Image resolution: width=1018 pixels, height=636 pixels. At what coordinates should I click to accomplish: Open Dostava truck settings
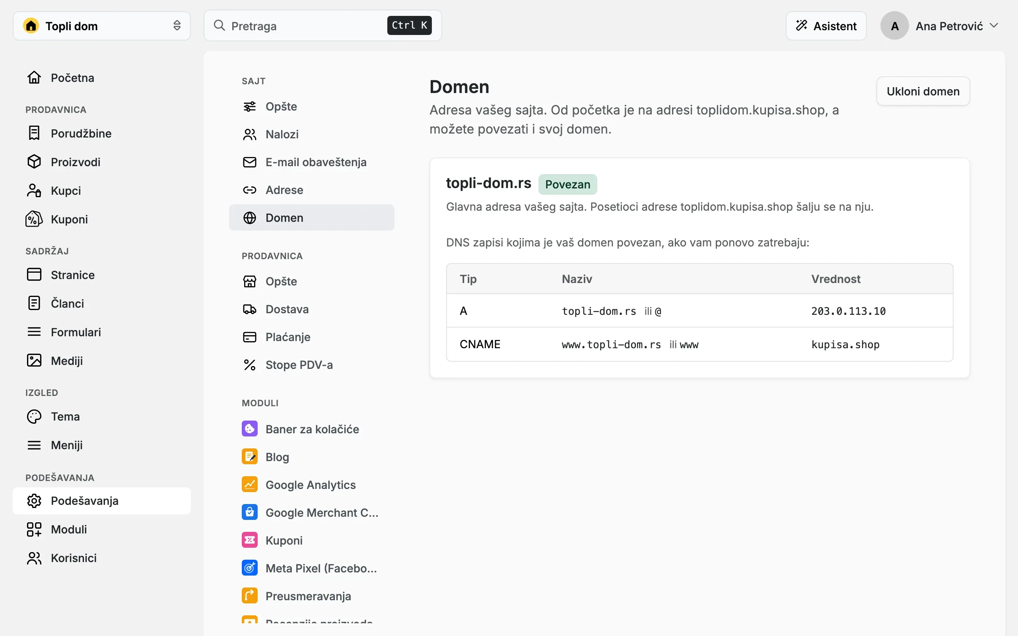[x=311, y=309]
